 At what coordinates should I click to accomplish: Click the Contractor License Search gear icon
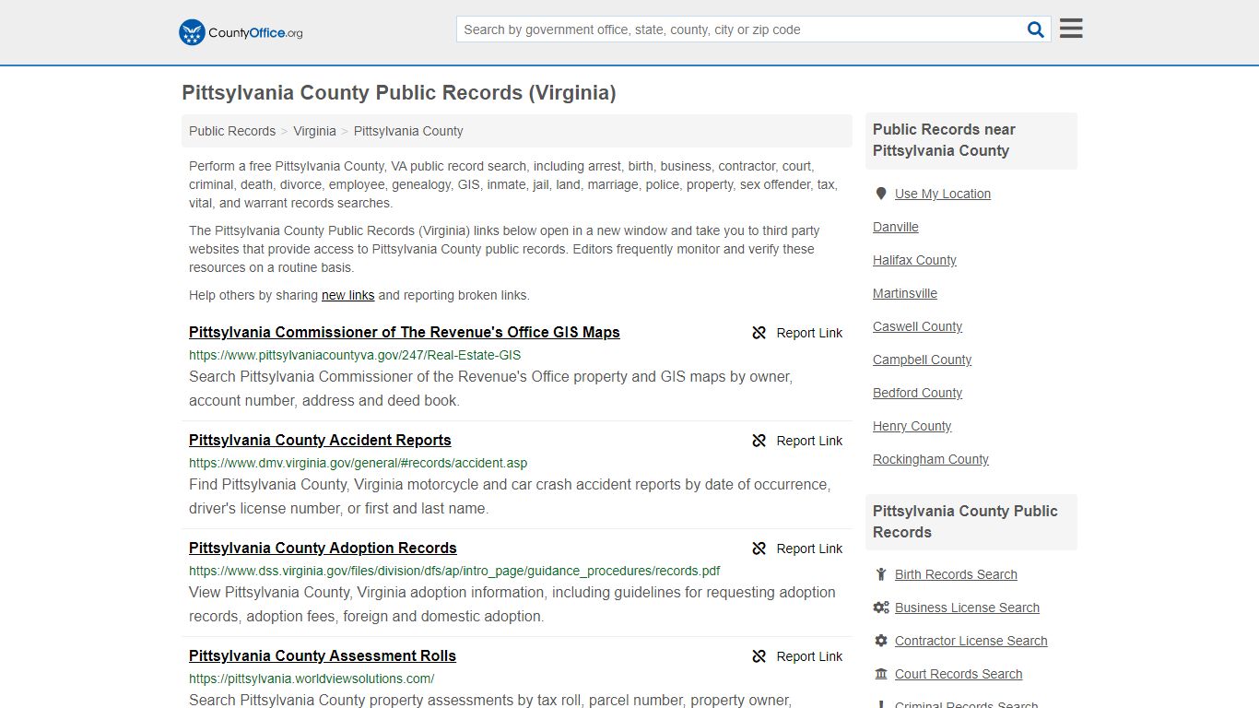(x=881, y=641)
